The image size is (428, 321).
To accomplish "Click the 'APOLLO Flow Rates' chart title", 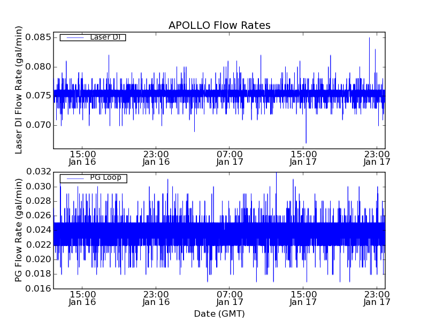I will point(219,25).
